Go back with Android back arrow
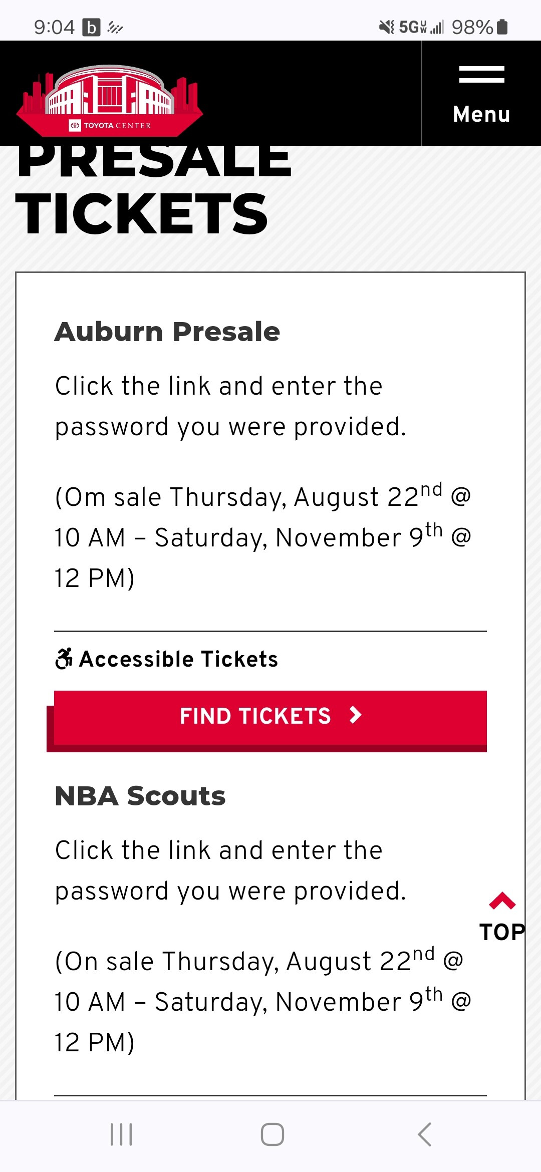 (424, 1134)
